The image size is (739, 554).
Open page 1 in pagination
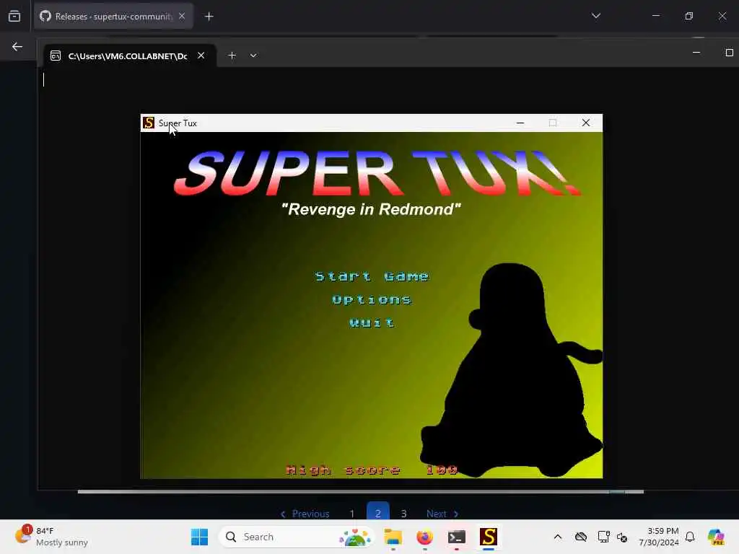point(352,514)
